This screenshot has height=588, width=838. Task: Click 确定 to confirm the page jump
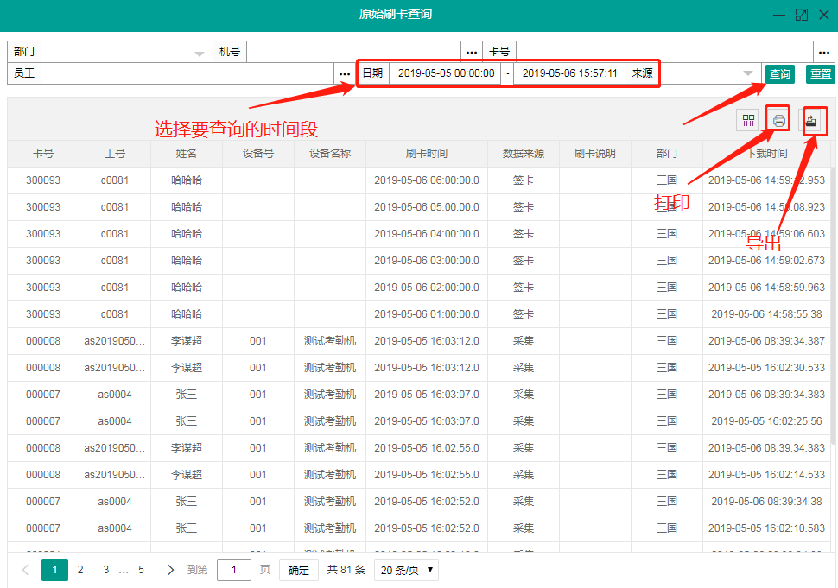298,570
